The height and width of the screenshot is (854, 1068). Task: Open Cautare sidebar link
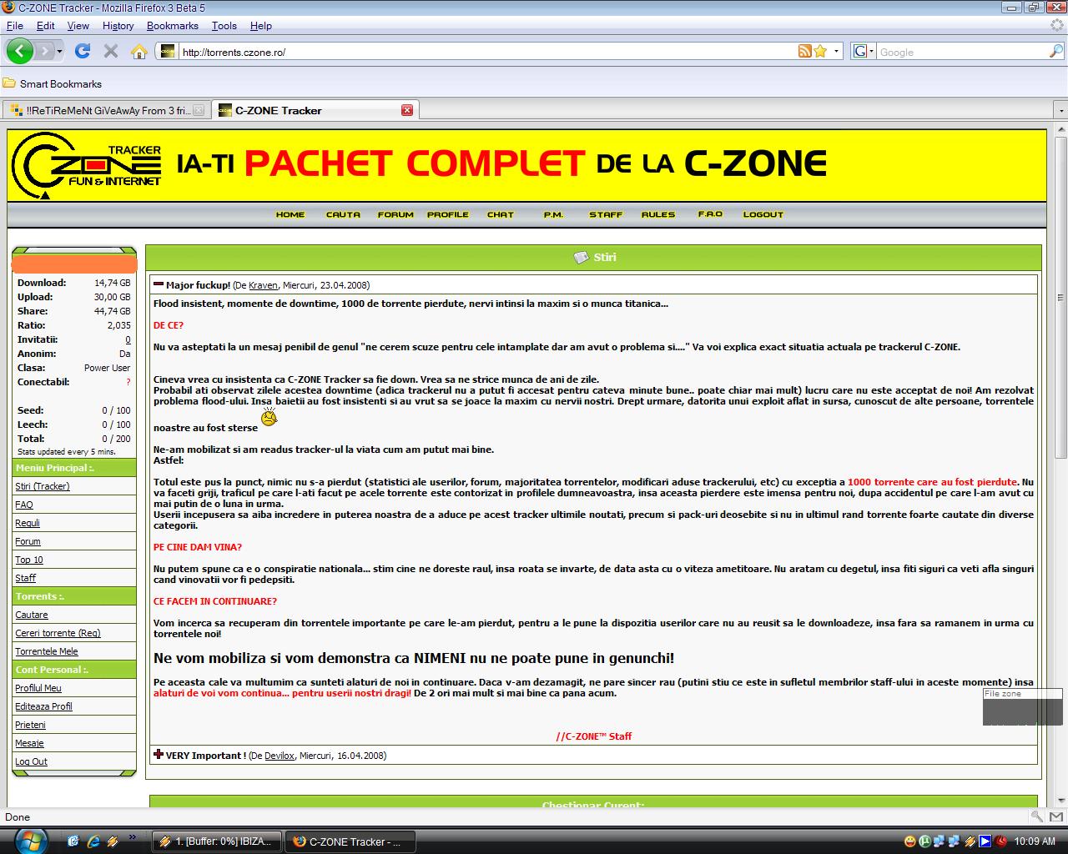[32, 615]
